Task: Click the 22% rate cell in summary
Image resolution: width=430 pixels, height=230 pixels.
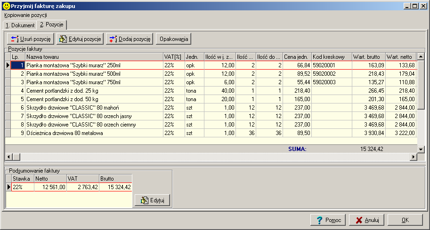Action: point(23,187)
